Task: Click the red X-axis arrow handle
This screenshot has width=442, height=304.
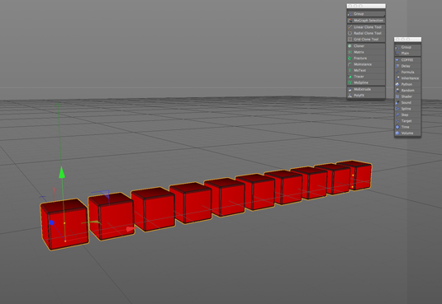Action: click(x=131, y=229)
